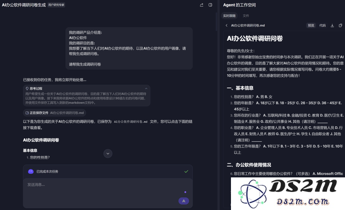Viewport: 345px width, 210px height.
Task: Click the file icon beside 正在保存文件
Action: coord(27,113)
